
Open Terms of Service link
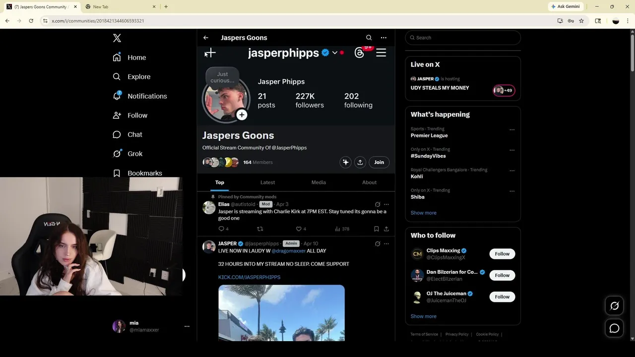pos(424,334)
